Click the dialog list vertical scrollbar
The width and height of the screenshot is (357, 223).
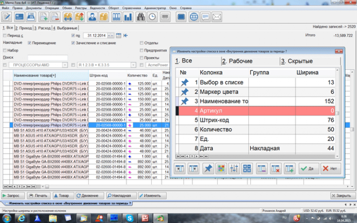tap(337, 113)
